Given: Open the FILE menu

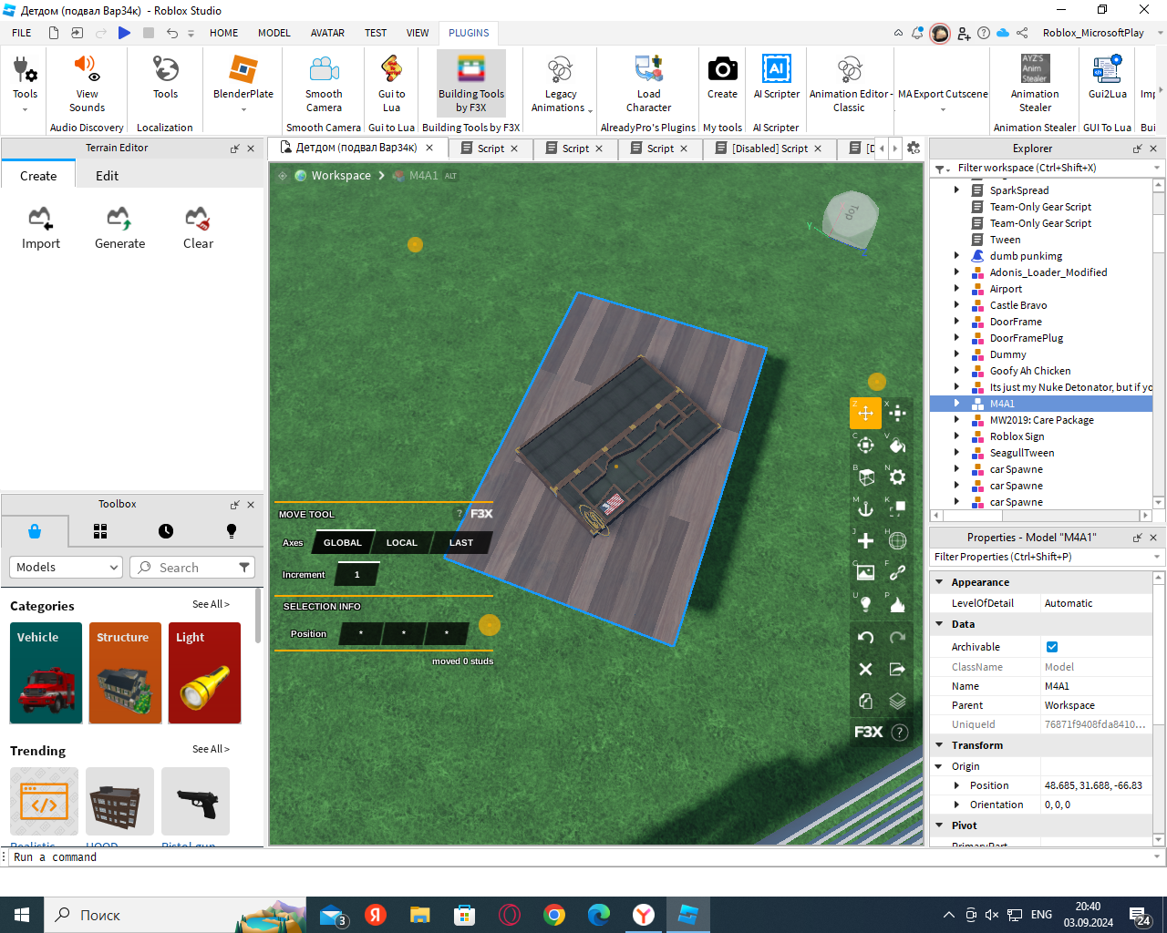Looking at the screenshot, I should coord(22,33).
